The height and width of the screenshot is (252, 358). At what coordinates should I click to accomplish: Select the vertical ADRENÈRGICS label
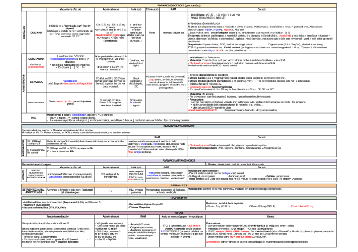click(x=24, y=83)
